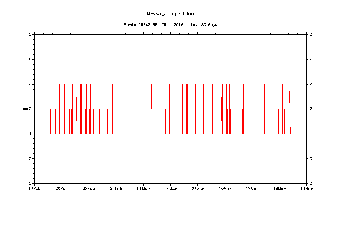Select the 16Mar x-axis label
341x241 pixels.
pos(279,189)
